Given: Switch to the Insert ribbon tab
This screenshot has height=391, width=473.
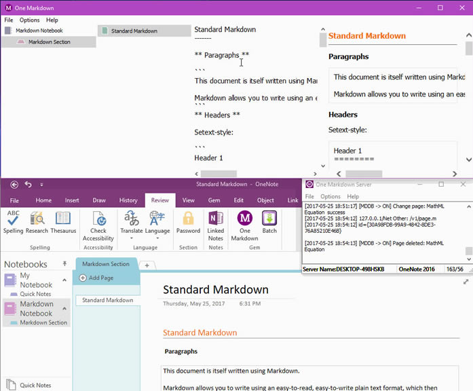Looking at the screenshot, I should 72,200.
